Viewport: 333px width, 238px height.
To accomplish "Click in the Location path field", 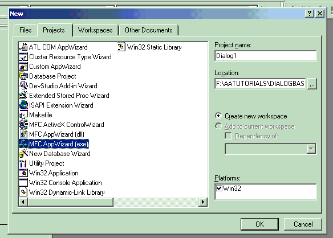I will (261, 84).
